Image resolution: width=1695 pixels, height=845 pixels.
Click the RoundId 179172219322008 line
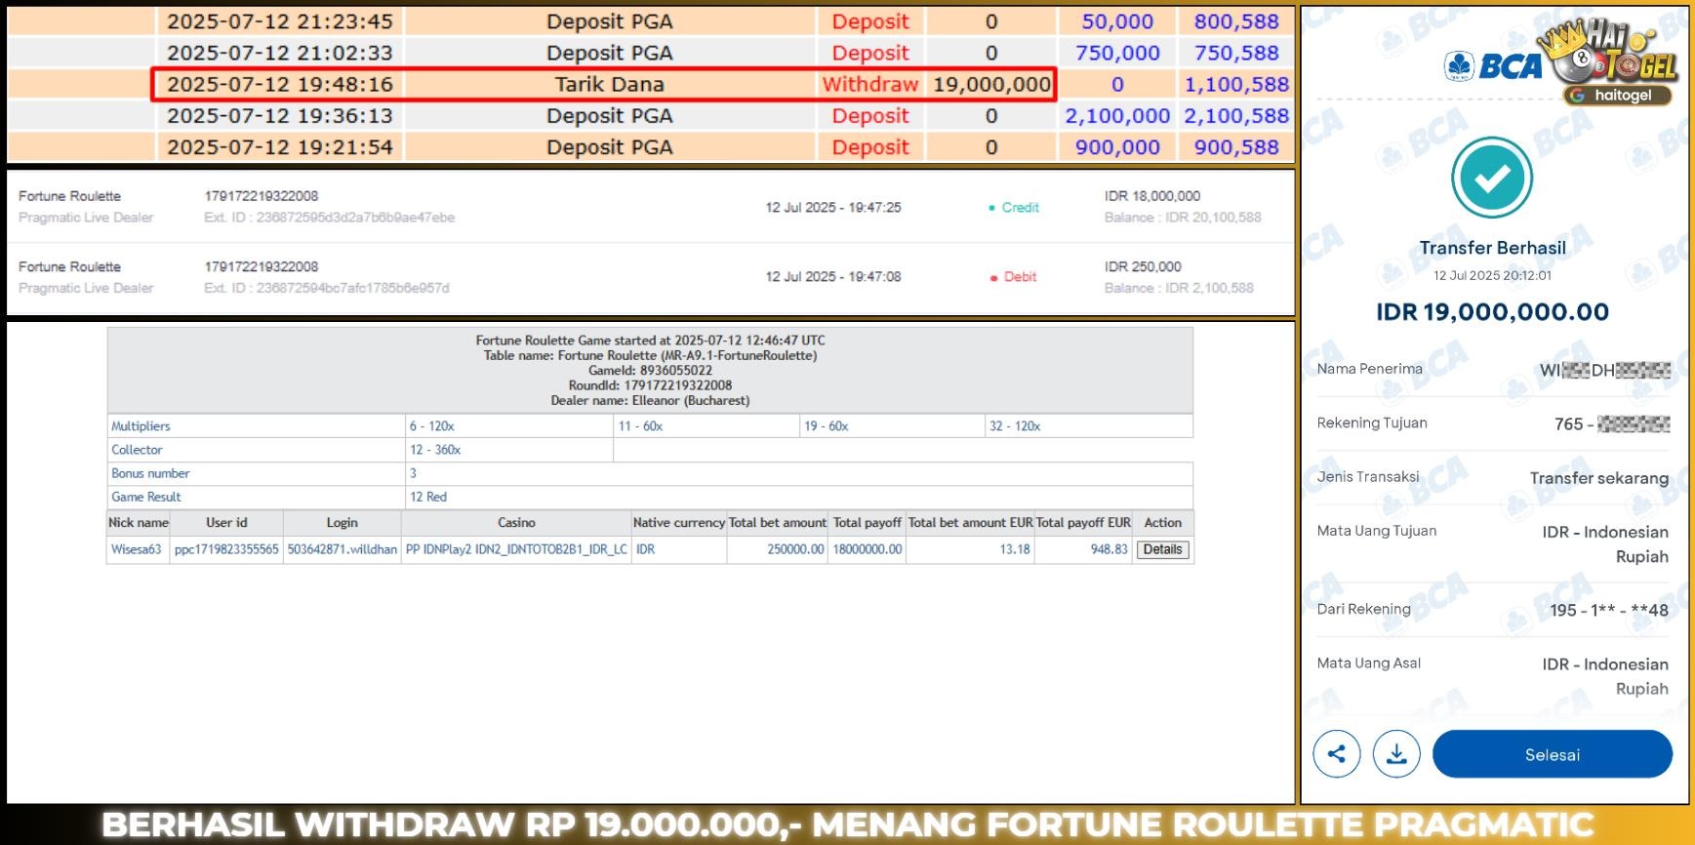click(x=650, y=385)
